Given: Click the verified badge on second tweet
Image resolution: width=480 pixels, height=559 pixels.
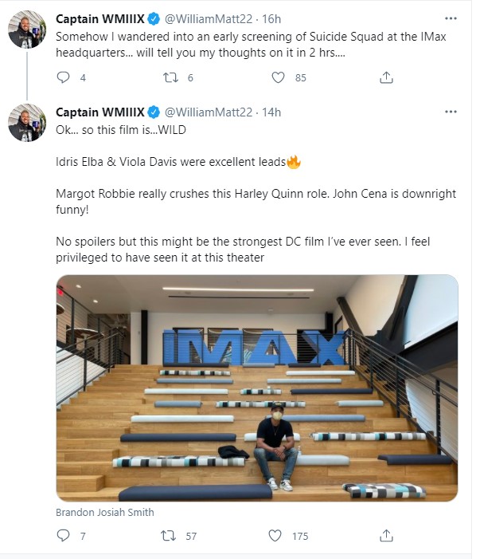Looking at the screenshot, I should (x=154, y=112).
